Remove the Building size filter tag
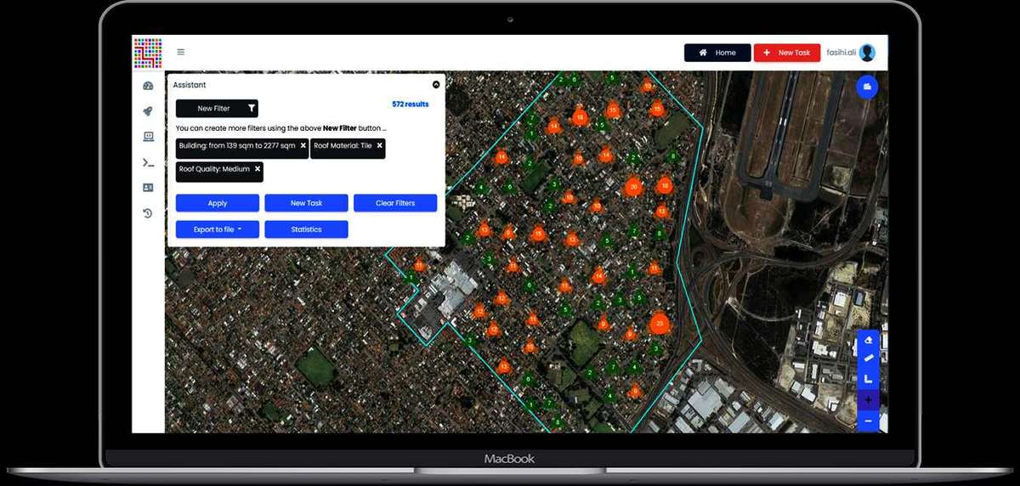The width and height of the screenshot is (1020, 486). (x=303, y=146)
